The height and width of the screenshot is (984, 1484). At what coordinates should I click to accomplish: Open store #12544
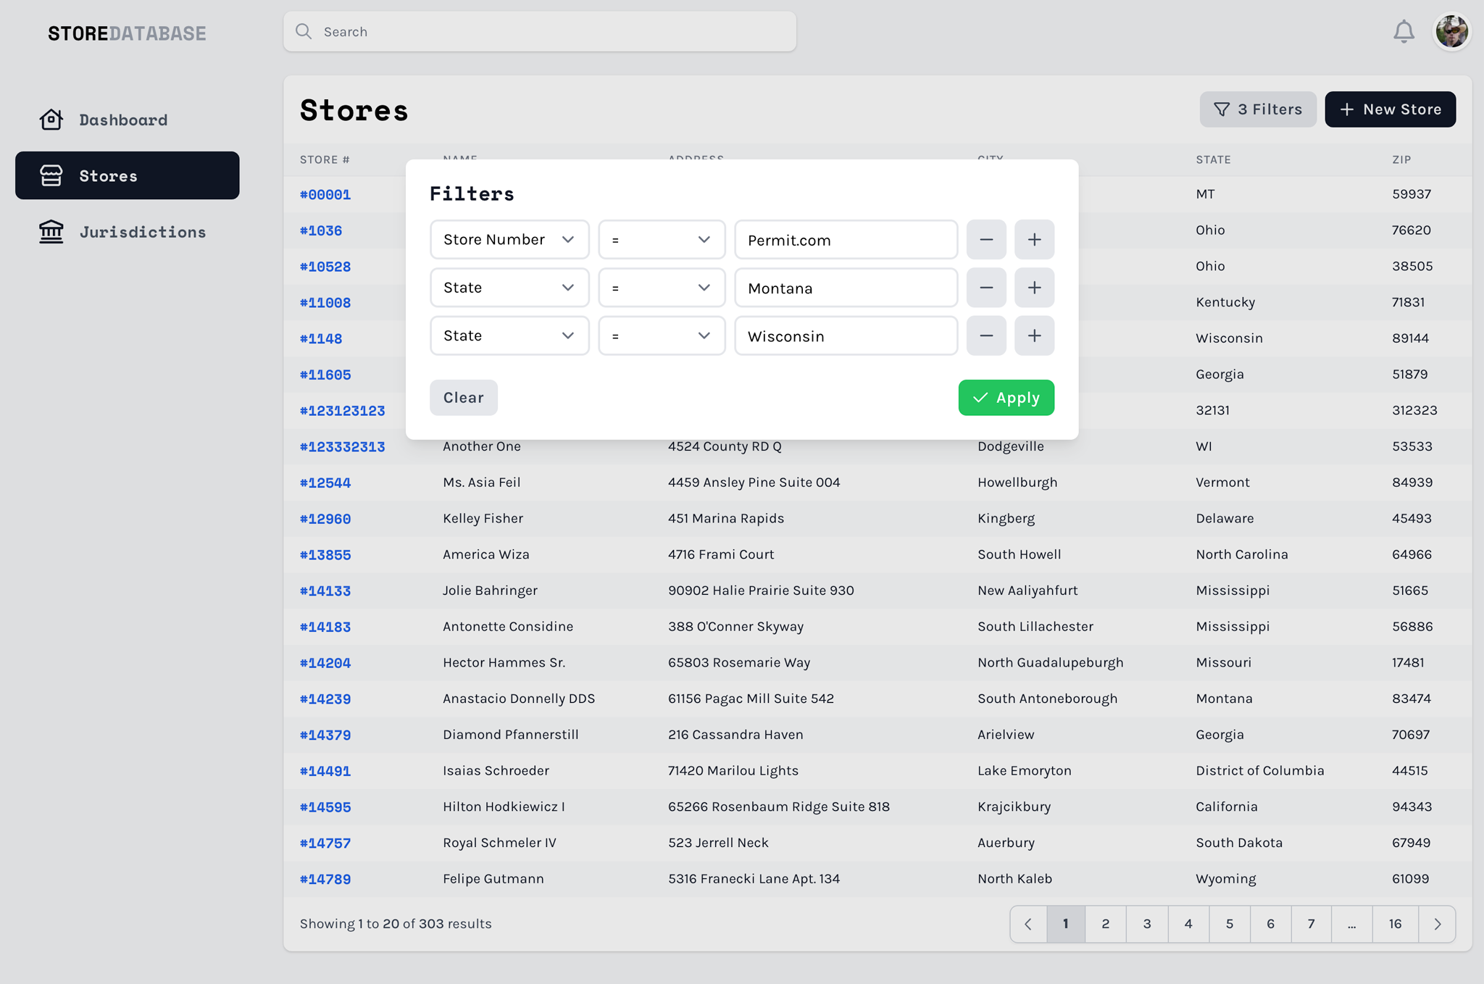(325, 483)
